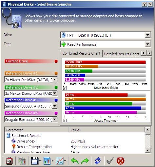
Task: Click the blue 17 ms access bar
Action: point(103,108)
